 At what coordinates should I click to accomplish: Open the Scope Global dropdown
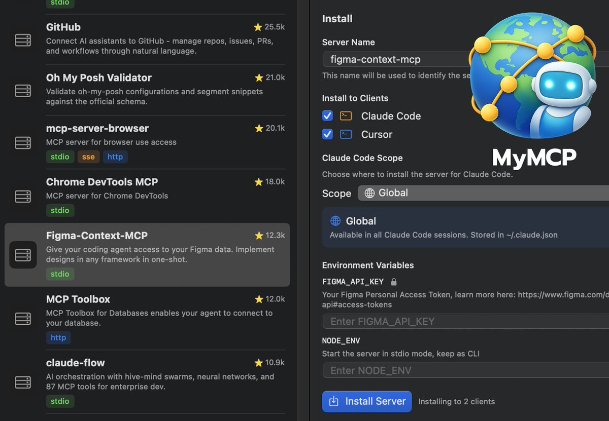pos(483,193)
